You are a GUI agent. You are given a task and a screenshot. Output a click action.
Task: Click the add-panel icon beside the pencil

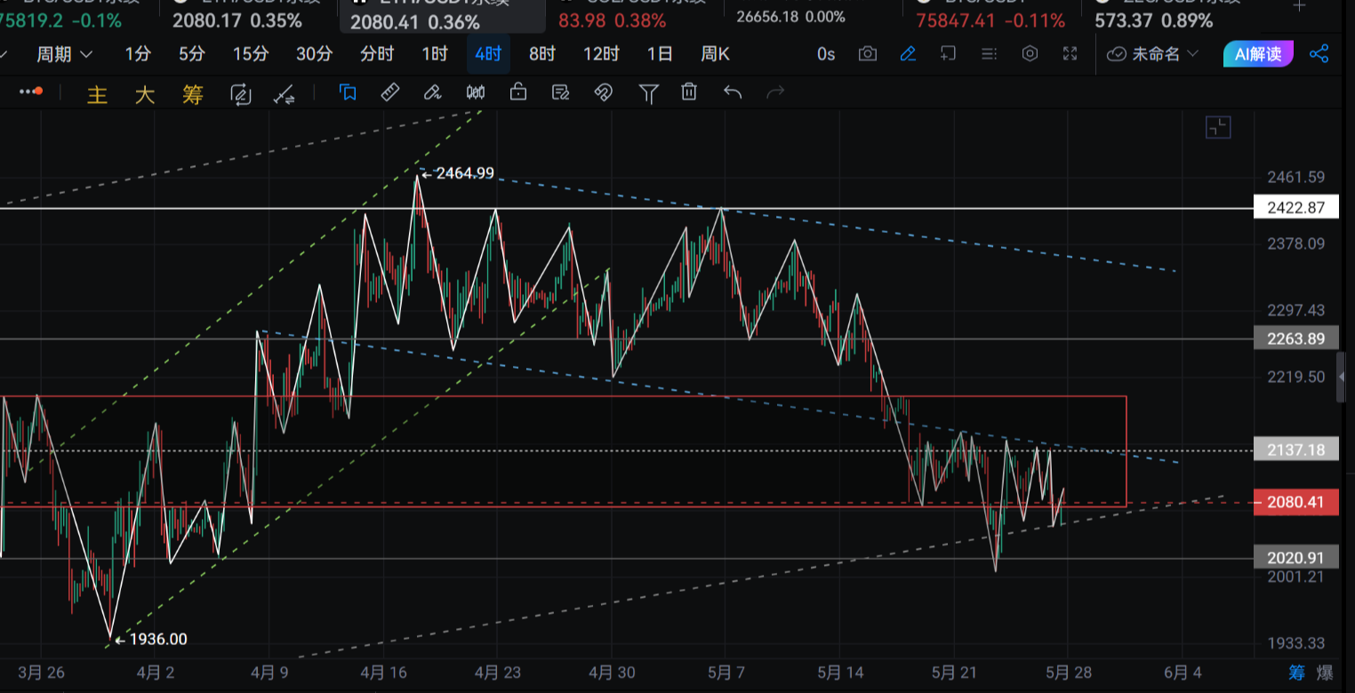click(x=948, y=54)
